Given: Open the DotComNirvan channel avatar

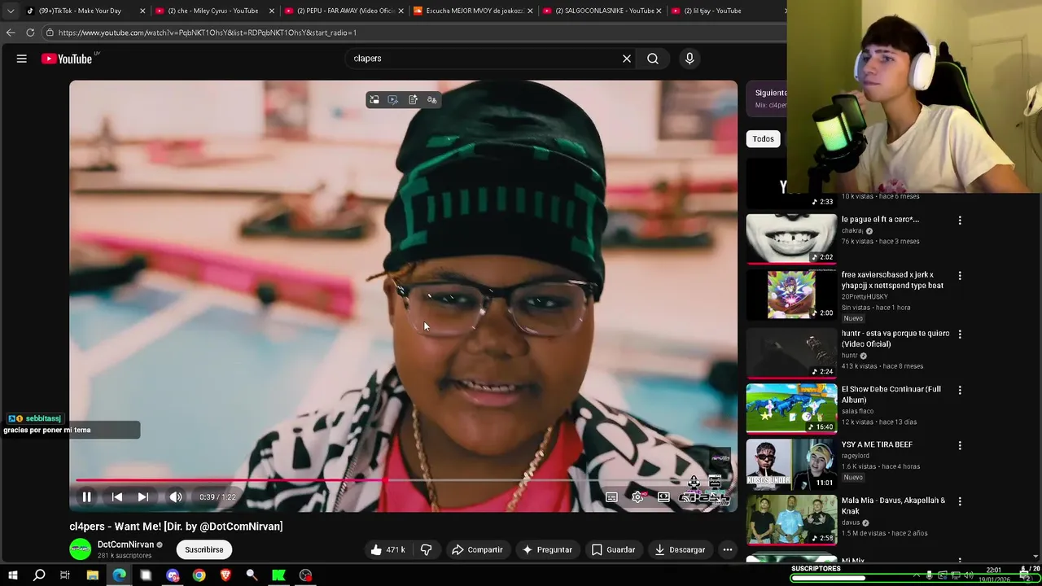Looking at the screenshot, I should click(80, 549).
